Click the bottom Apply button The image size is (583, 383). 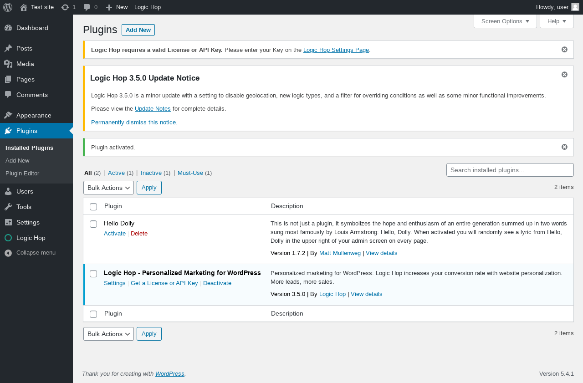pos(149,334)
